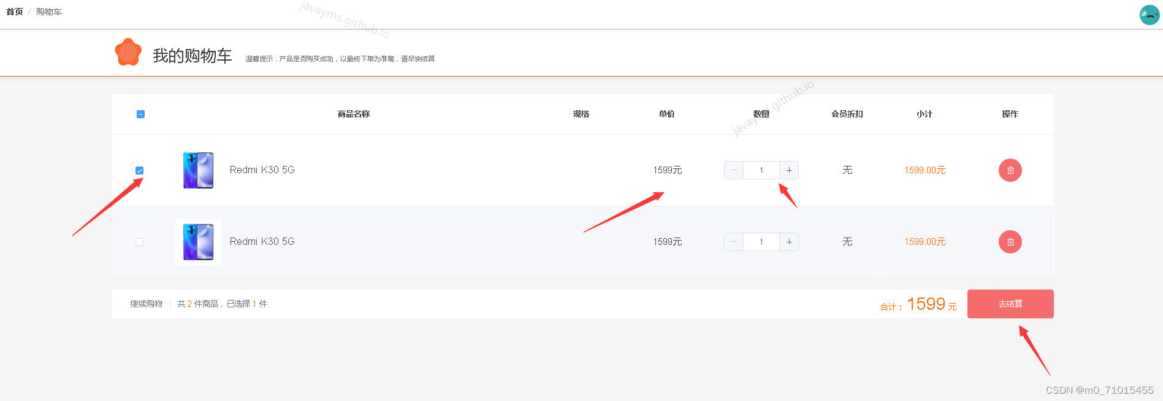Click the total 1599 元 amount
The width and height of the screenshot is (1163, 401).
(931, 304)
